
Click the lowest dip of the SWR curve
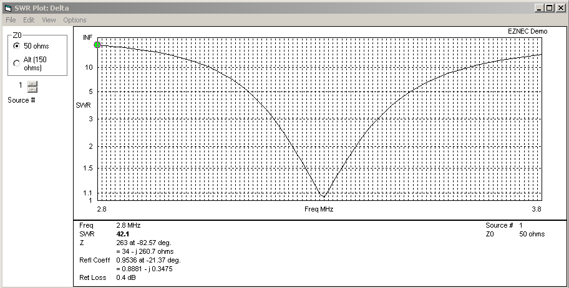[x=323, y=197]
